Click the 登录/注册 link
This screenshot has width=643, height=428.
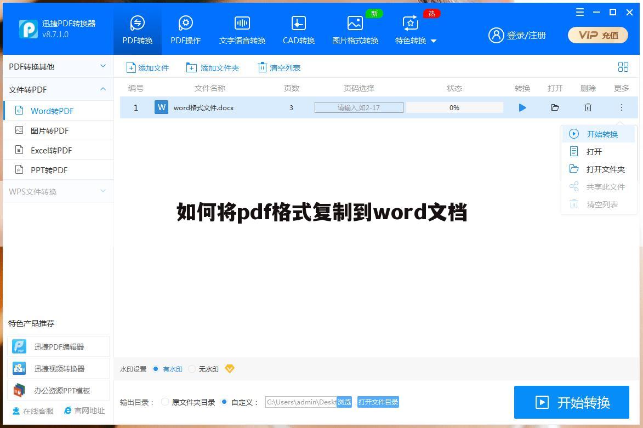tap(526, 36)
